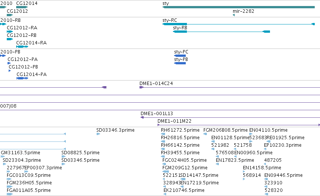
Task: Click the EP00307.3prime EST label
Action: point(43,168)
